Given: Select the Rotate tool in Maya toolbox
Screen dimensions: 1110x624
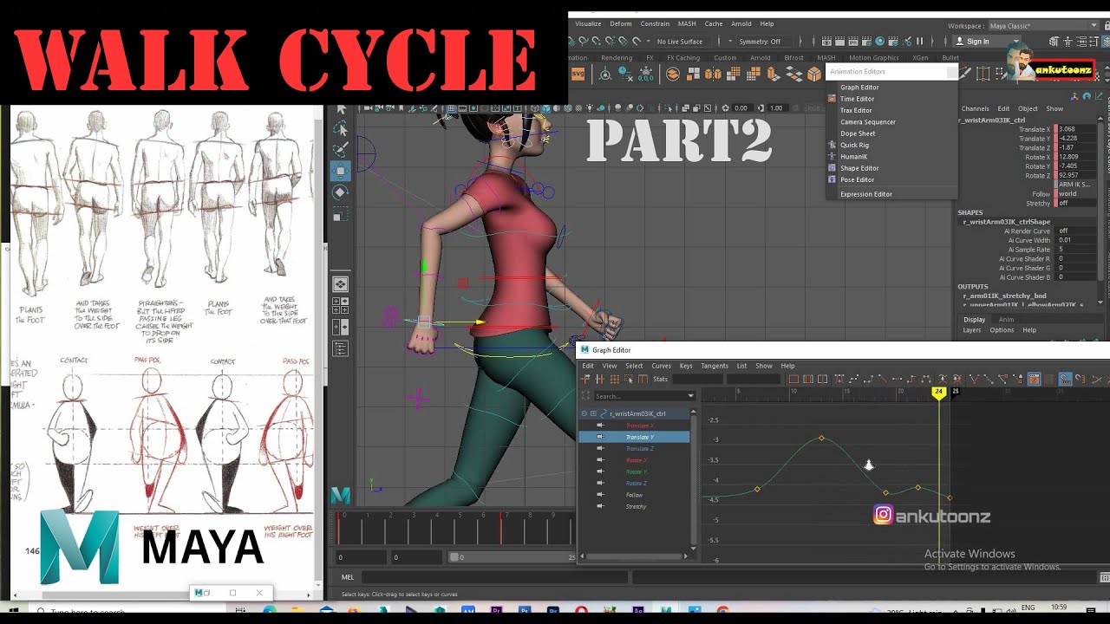Looking at the screenshot, I should 340,192.
